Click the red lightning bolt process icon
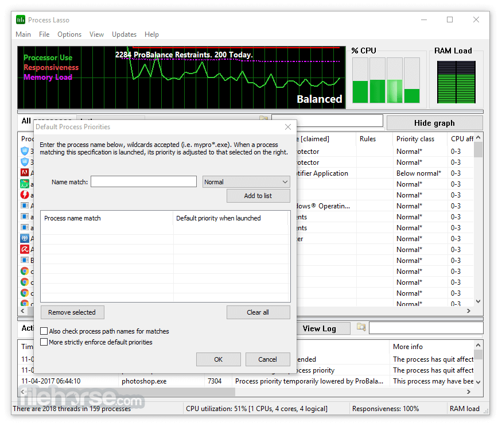The height and width of the screenshot is (426, 502). coord(25,195)
